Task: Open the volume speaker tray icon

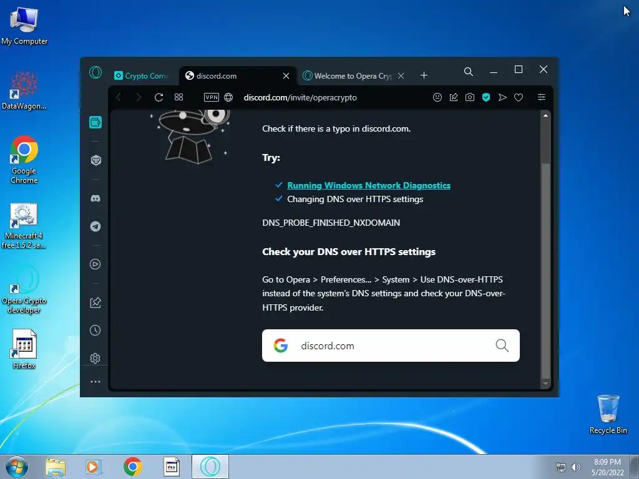Action: tap(576, 467)
